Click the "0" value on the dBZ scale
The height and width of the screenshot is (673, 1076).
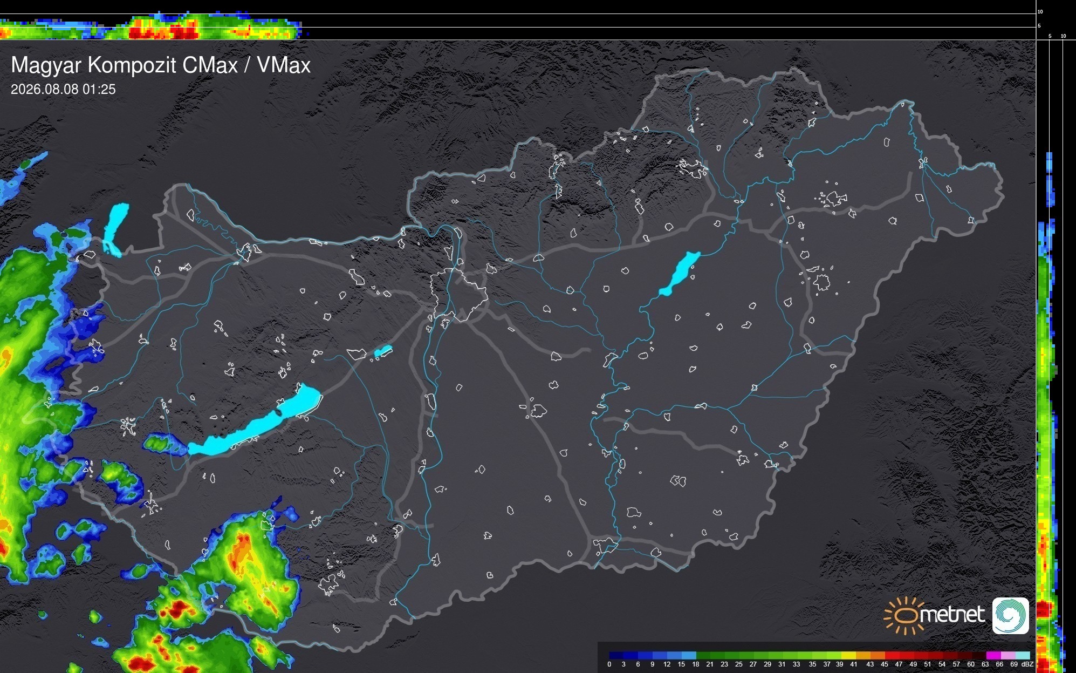pyautogui.click(x=609, y=664)
